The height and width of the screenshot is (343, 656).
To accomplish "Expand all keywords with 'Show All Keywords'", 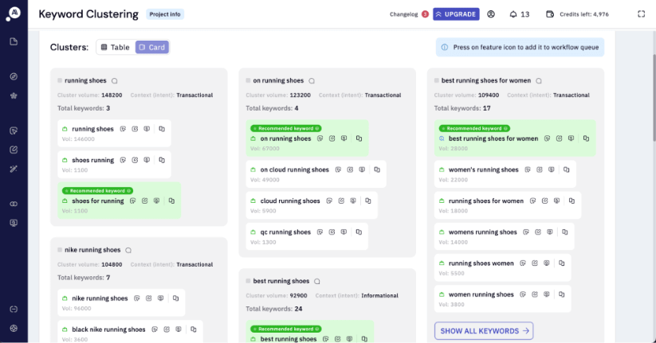I will click(x=483, y=331).
